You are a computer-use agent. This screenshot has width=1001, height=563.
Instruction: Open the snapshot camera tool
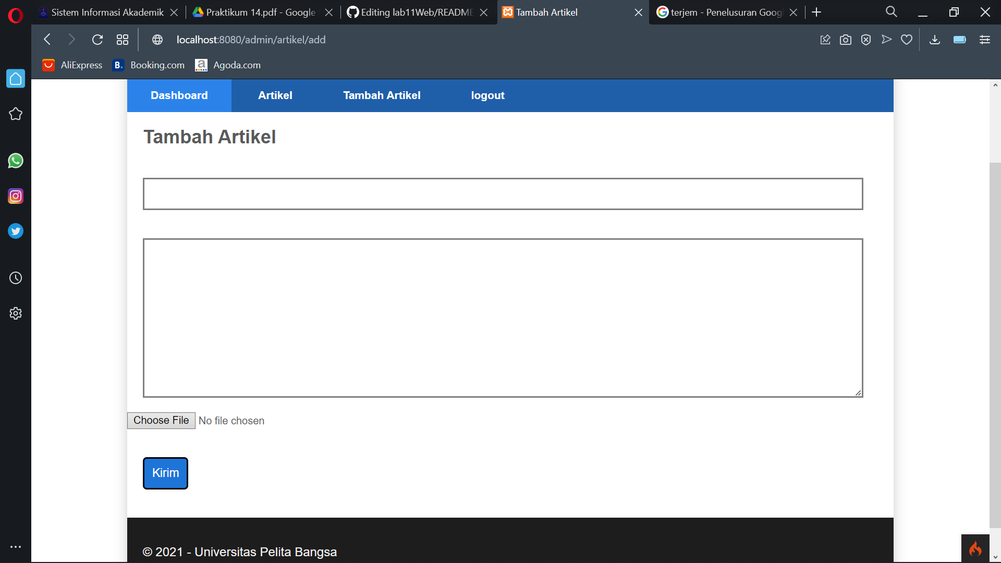coord(846,39)
